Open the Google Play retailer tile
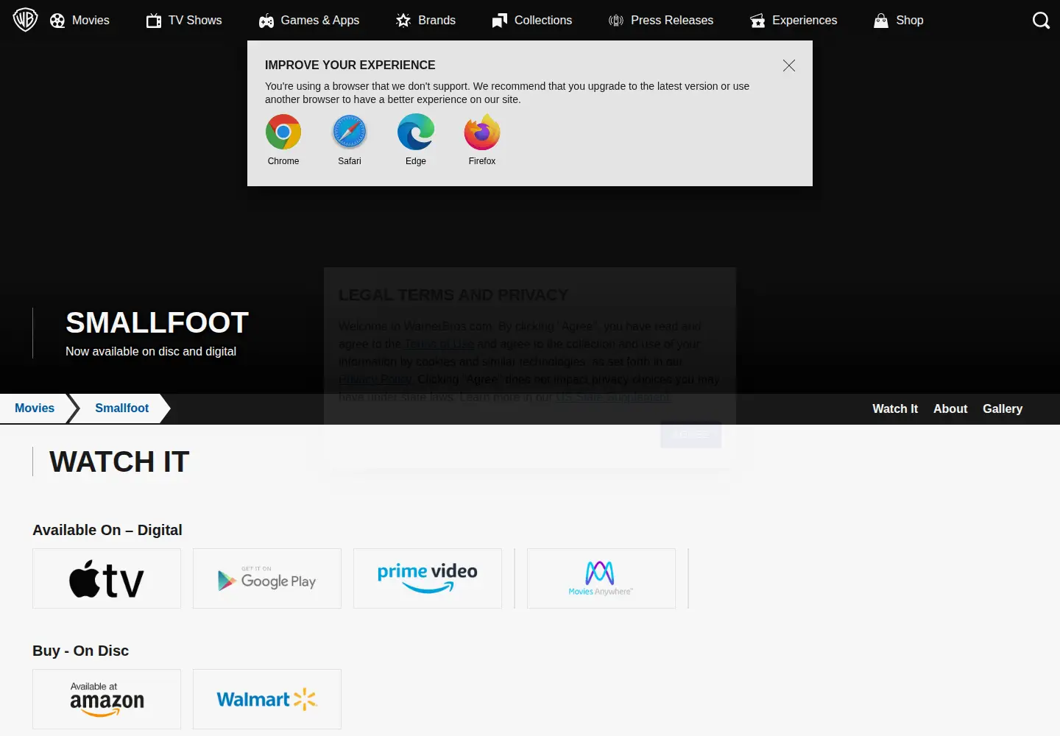The height and width of the screenshot is (736, 1060). pyautogui.click(x=267, y=578)
